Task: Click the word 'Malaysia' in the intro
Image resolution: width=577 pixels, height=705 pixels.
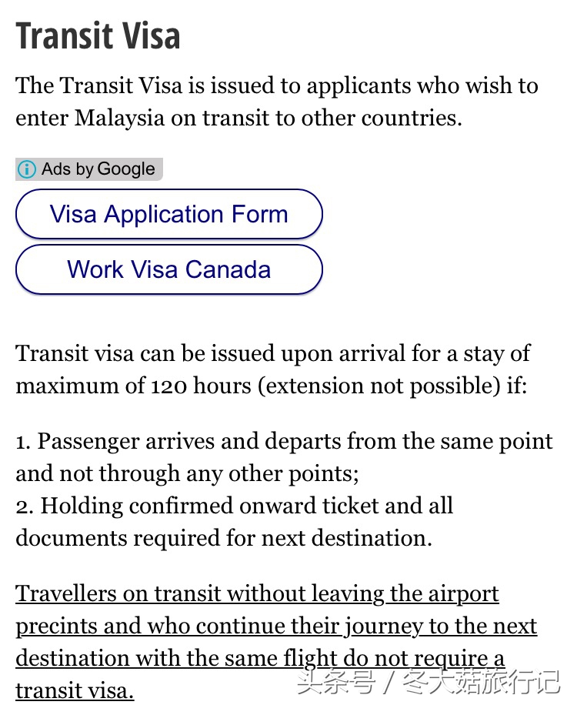Action: click(x=120, y=119)
